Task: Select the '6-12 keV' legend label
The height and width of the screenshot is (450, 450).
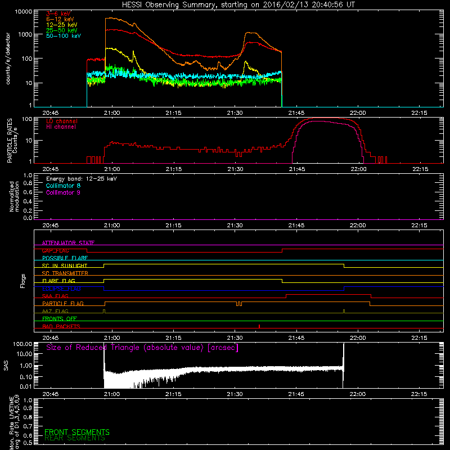Action: click(60, 19)
